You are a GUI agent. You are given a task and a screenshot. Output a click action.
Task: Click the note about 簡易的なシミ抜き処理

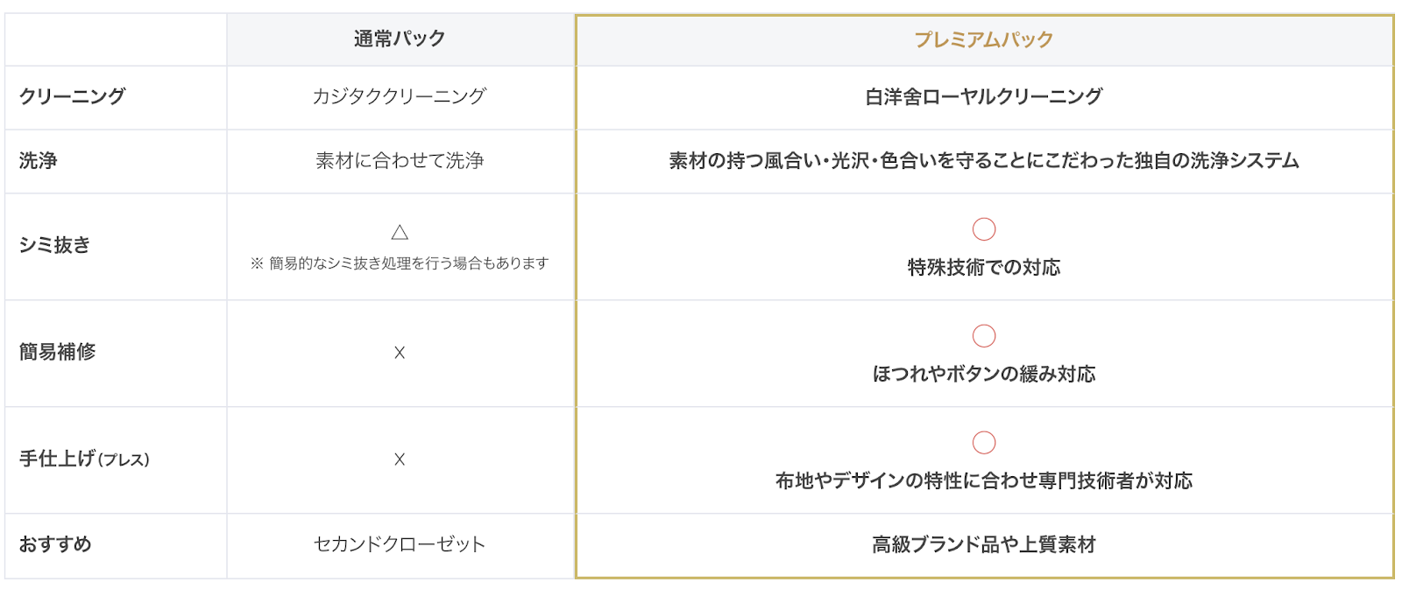(x=400, y=263)
